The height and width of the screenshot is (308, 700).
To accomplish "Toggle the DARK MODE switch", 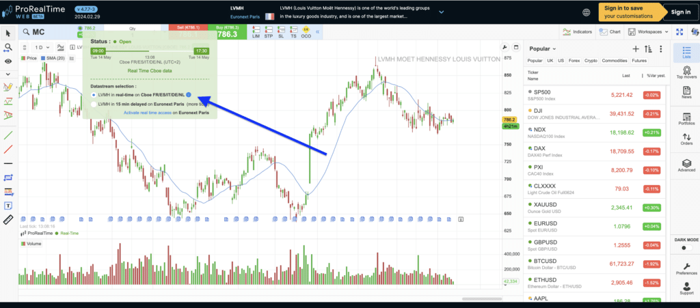I will pos(686,248).
